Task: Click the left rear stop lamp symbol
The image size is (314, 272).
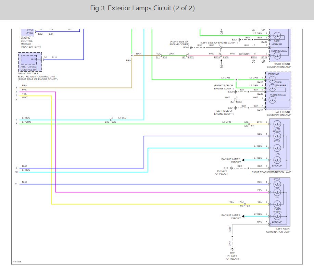Action: point(277,184)
